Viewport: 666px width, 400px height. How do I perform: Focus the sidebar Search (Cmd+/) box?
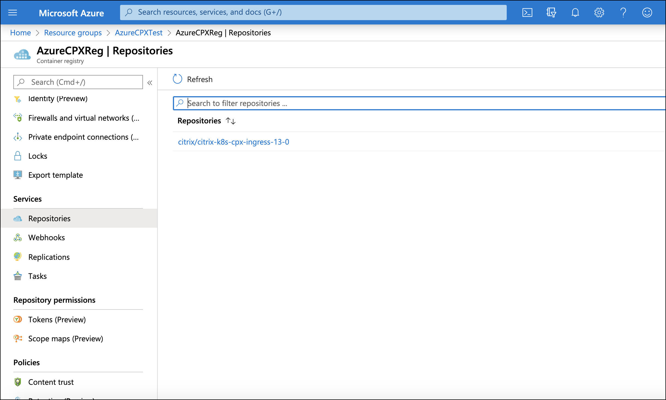[x=78, y=82]
